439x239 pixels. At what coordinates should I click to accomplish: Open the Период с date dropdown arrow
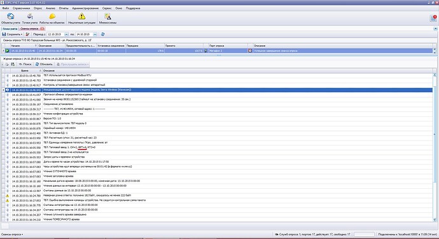tap(66, 34)
